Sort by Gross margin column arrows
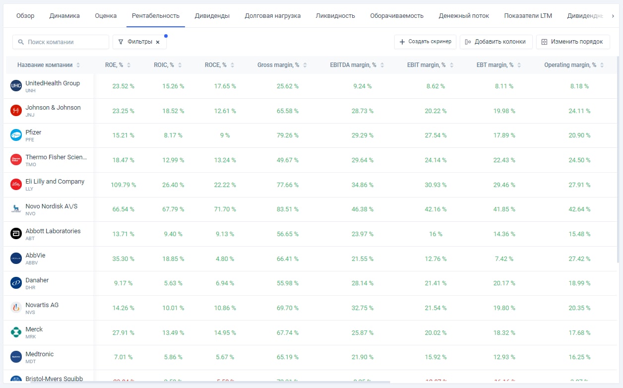The width and height of the screenshot is (623, 388). (305, 65)
